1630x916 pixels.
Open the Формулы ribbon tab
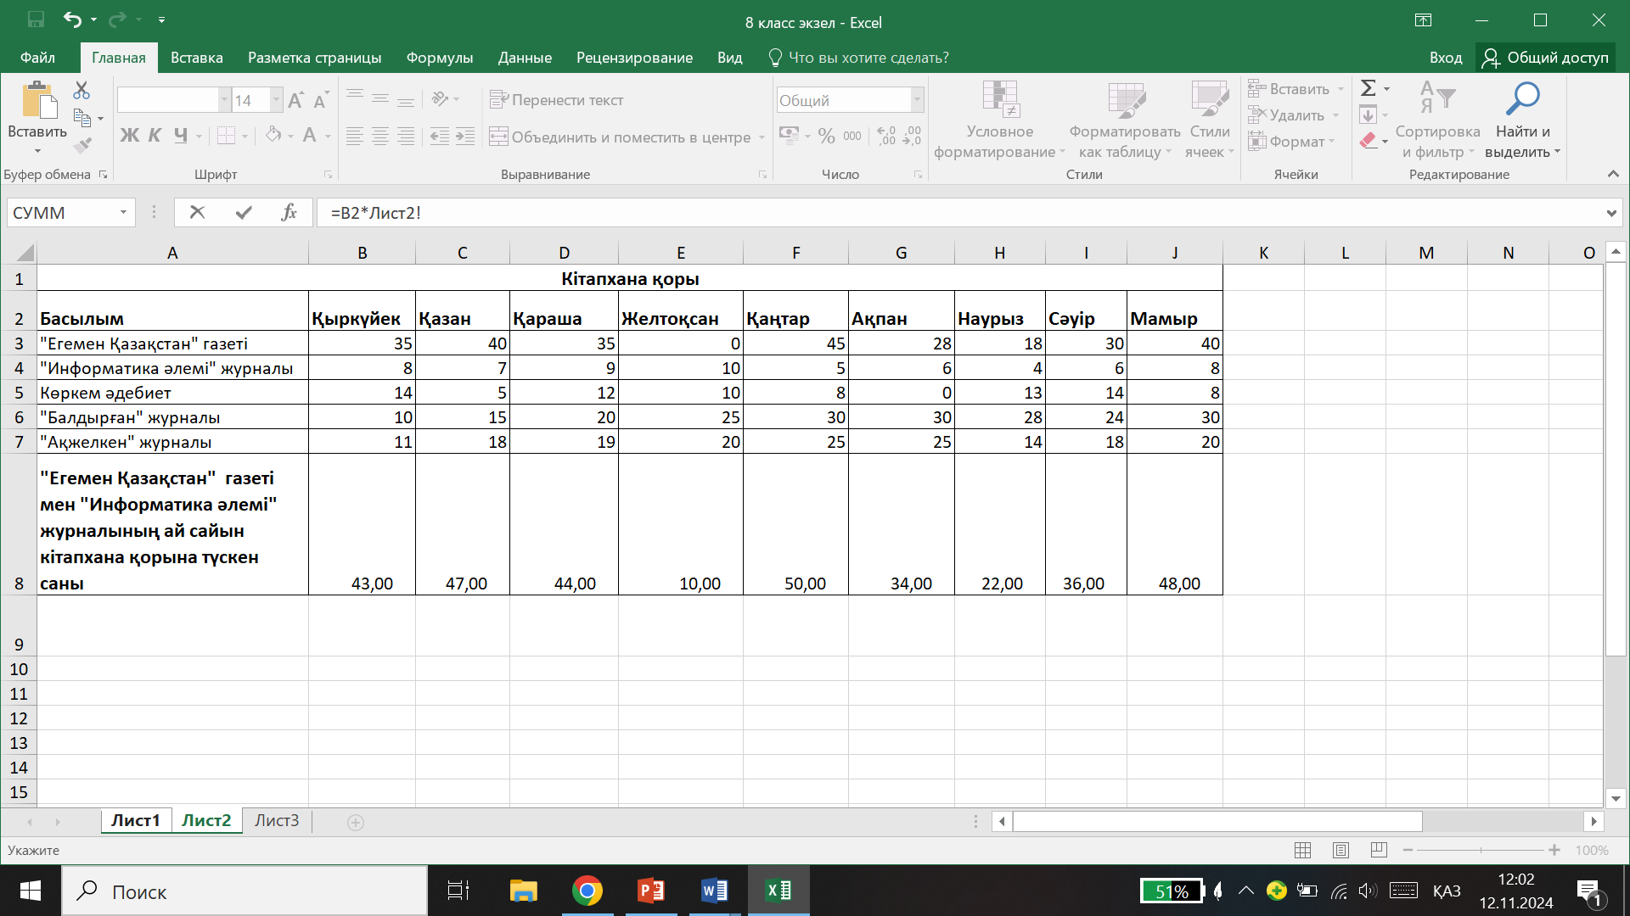[439, 58]
